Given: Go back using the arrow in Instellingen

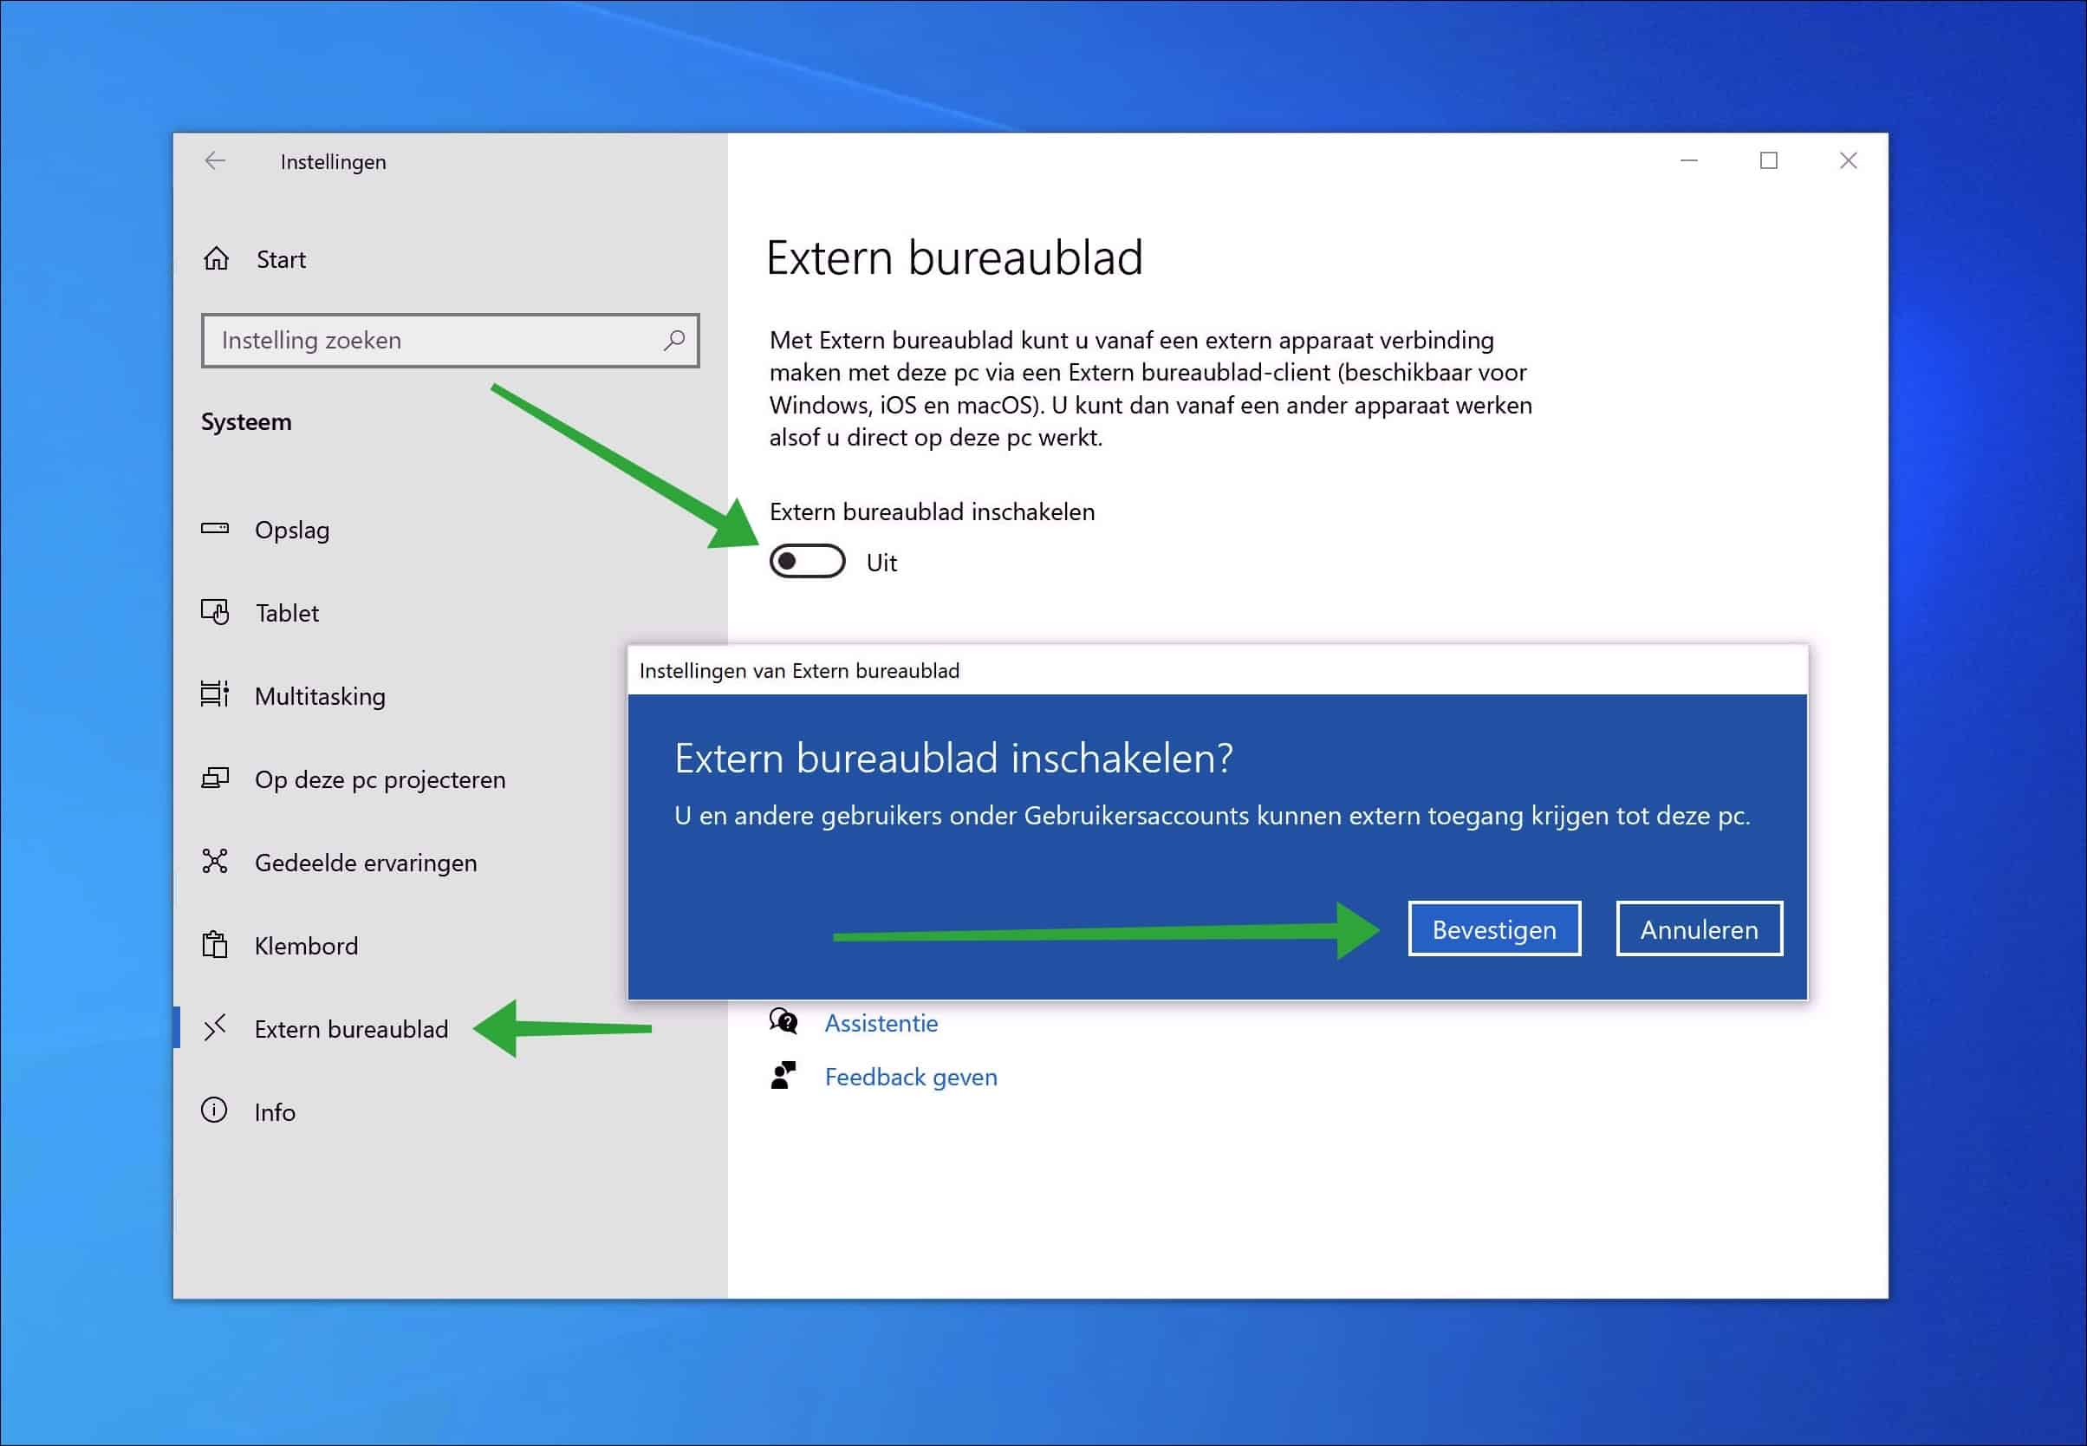Looking at the screenshot, I should click(x=216, y=160).
